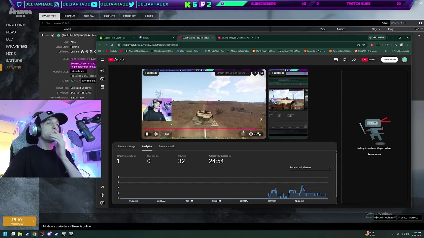The width and height of the screenshot is (424, 238).
Task: Open preview player settings gear
Action: click(251, 134)
